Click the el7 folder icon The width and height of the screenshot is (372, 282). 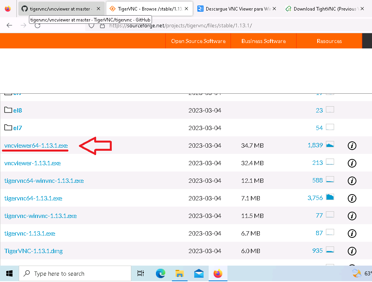click(8, 127)
